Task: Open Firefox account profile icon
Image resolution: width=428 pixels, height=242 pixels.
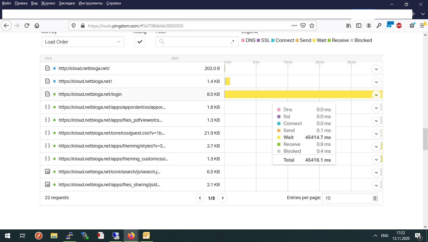Action: pyautogui.click(x=369, y=26)
